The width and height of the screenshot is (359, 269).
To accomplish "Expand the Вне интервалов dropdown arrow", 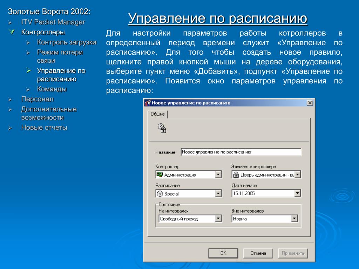I will click(294, 219).
